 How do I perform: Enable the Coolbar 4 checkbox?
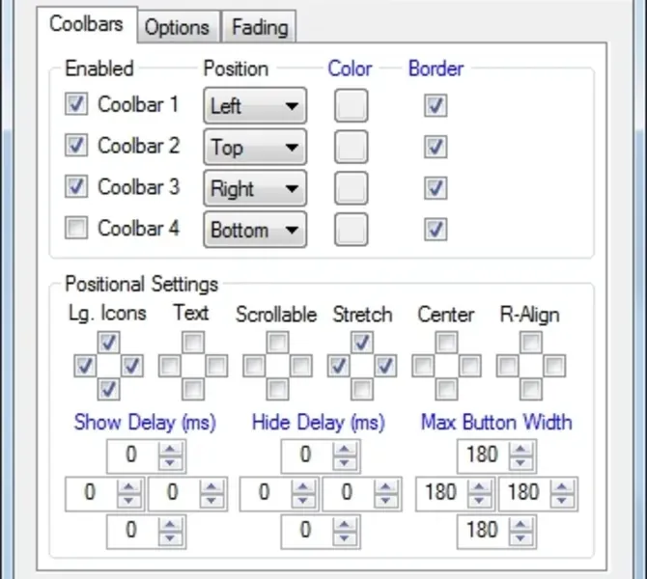click(77, 229)
